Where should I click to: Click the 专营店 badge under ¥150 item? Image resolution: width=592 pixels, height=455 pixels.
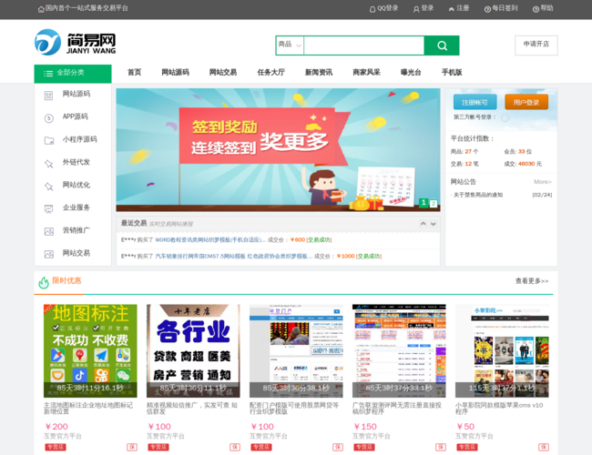coord(364,447)
